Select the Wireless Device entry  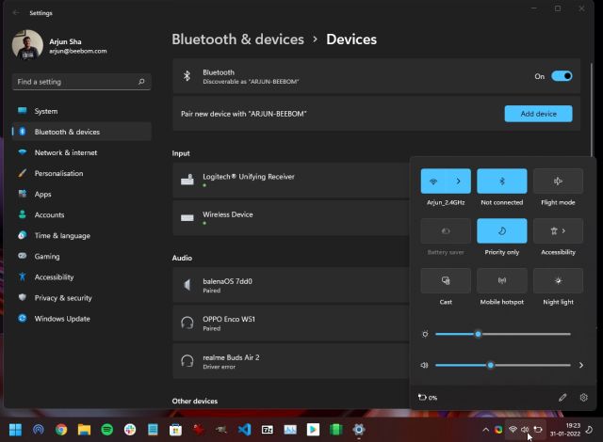click(291, 218)
